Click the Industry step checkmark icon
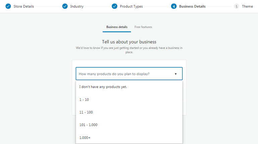Viewport: 258px width, 144px height. pyautogui.click(x=65, y=6)
